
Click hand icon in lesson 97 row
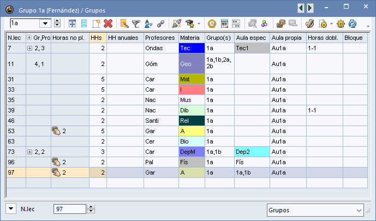pyautogui.click(x=56, y=172)
